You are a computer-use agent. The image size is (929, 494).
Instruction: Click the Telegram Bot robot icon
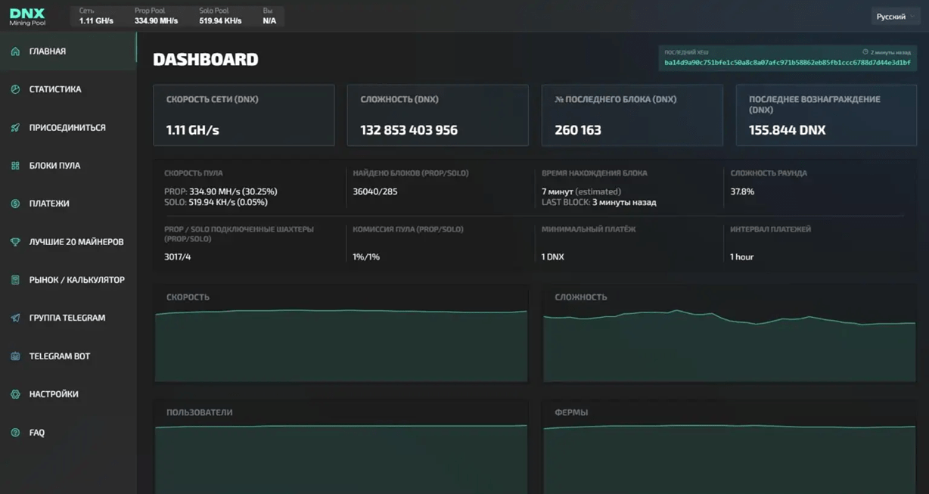point(15,356)
